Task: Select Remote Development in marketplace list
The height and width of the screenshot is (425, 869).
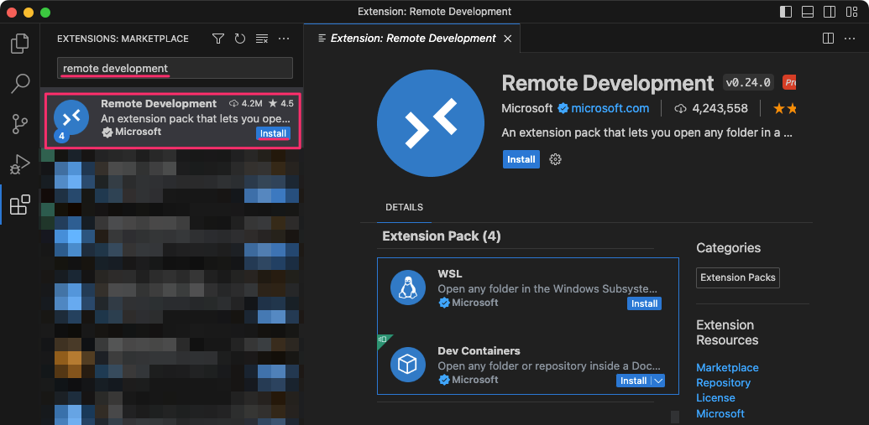Action: click(x=172, y=121)
